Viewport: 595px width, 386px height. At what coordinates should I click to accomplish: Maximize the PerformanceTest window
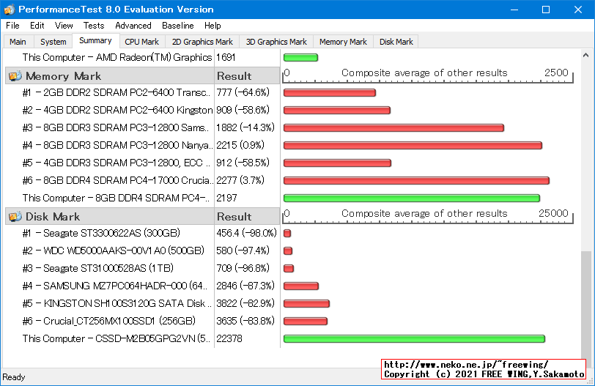pyautogui.click(x=546, y=10)
